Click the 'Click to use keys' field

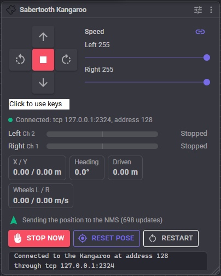39,104
